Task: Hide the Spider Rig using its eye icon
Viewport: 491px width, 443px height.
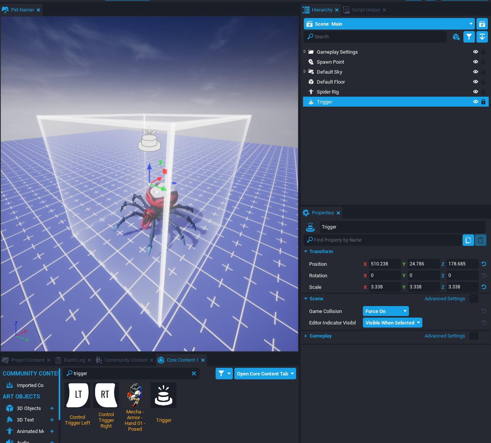Action: point(475,92)
